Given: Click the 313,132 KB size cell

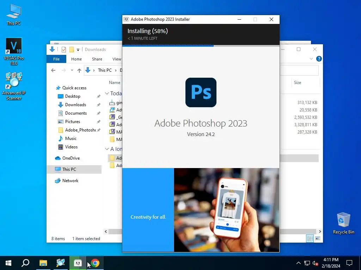Looking at the screenshot, I should [x=307, y=103].
